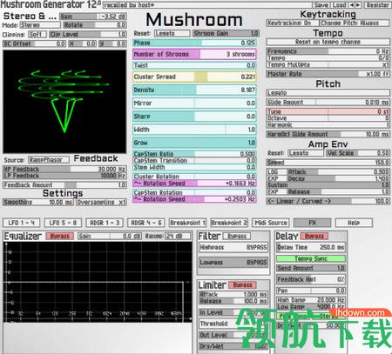The height and width of the screenshot is (354, 392).
Task: Toggle the Equalizer Bypass button
Action: [x=59, y=236]
